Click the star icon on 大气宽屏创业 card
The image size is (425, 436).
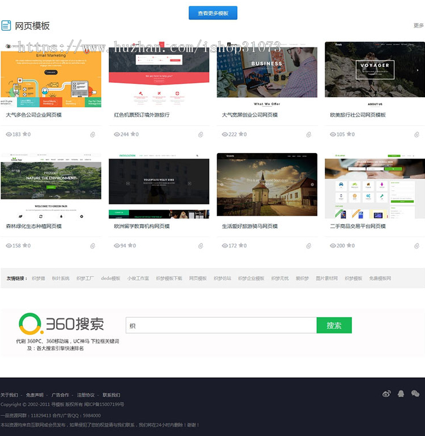click(240, 134)
